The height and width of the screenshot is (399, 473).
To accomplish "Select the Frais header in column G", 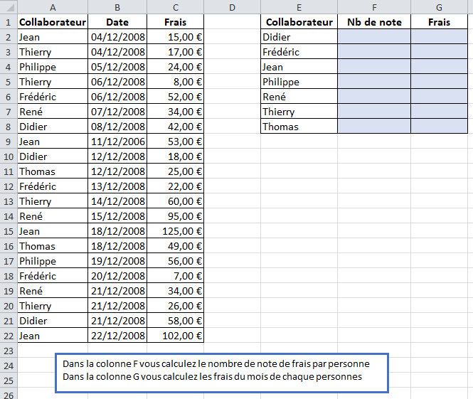I will coord(439,22).
